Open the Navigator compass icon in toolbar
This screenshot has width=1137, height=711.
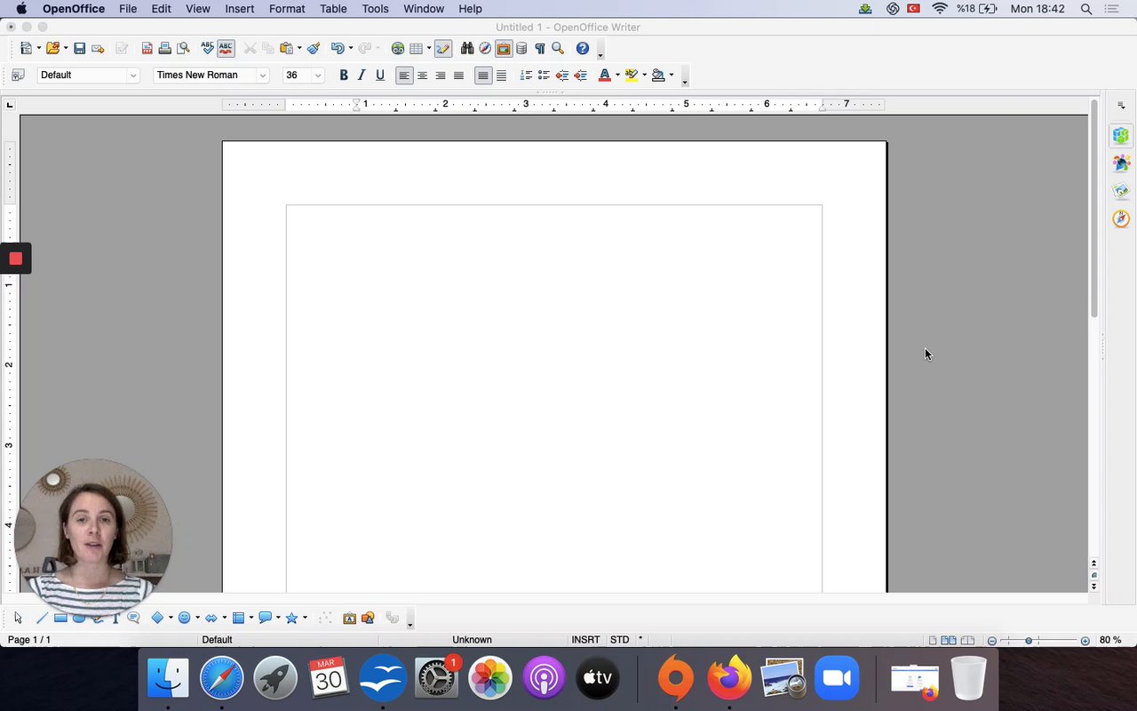pos(485,48)
